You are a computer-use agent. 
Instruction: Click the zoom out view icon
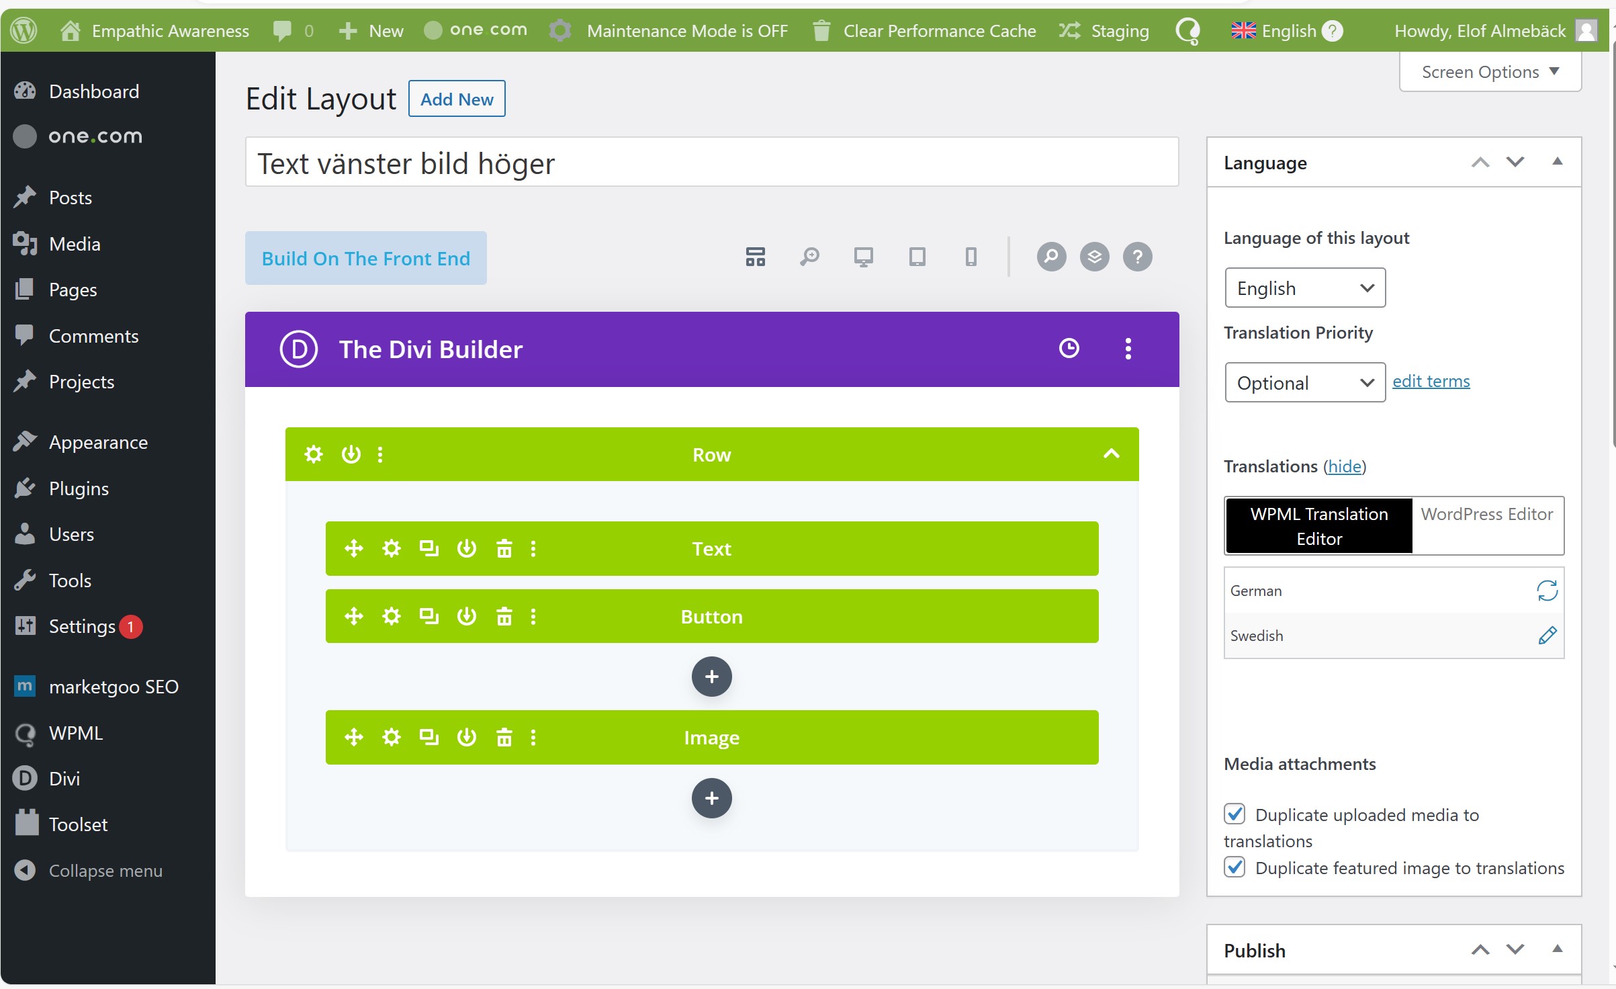click(x=809, y=257)
